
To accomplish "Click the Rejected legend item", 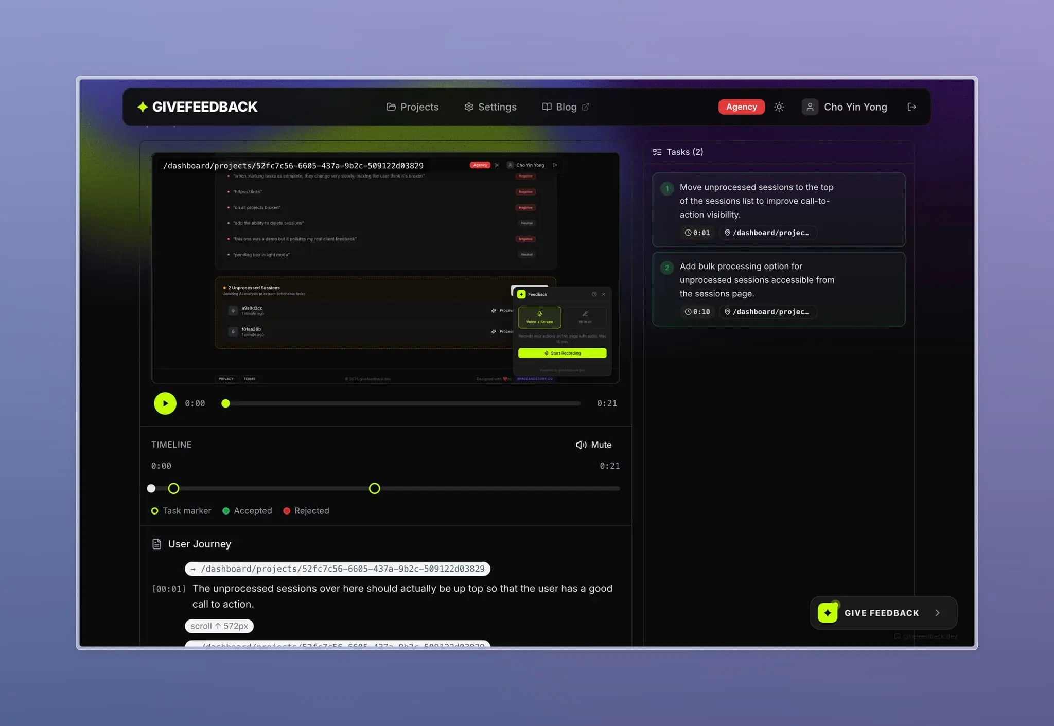I will 306,511.
